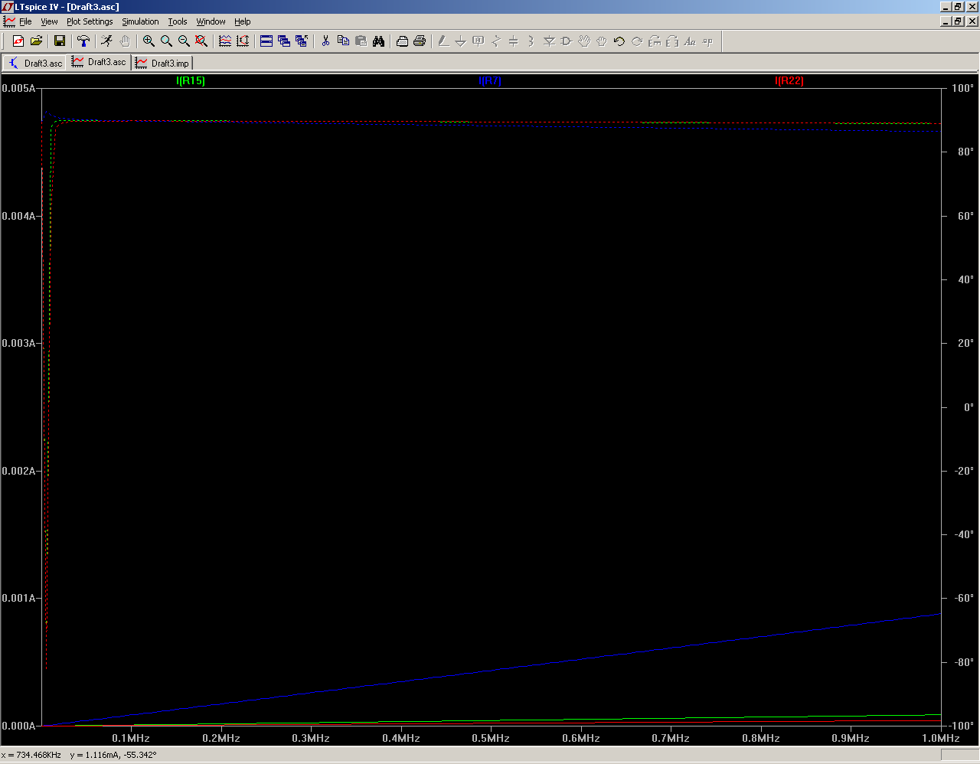
Task: Open the Help menu
Action: tap(243, 21)
